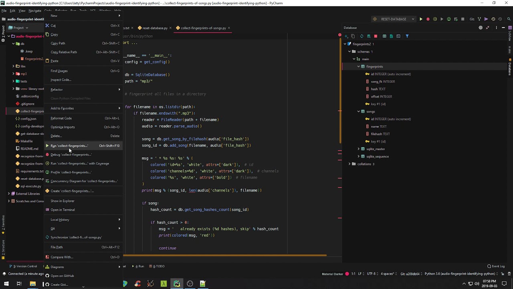The height and width of the screenshot is (289, 513).
Task: Open Database panel options three-dot menu
Action: pos(497,28)
